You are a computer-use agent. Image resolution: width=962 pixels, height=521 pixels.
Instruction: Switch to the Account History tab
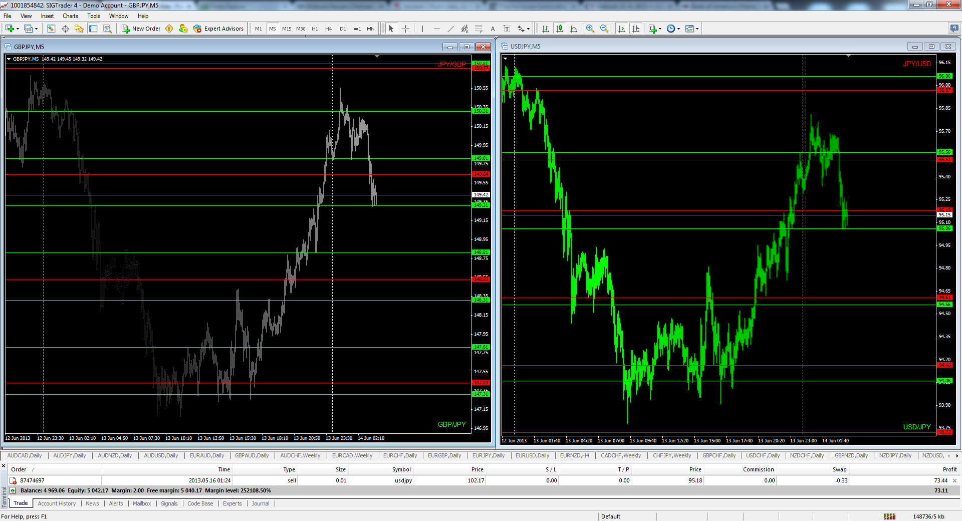click(x=57, y=503)
